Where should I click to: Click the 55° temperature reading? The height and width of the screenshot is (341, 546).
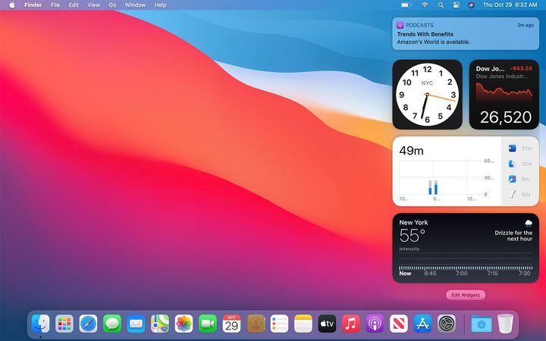click(413, 236)
